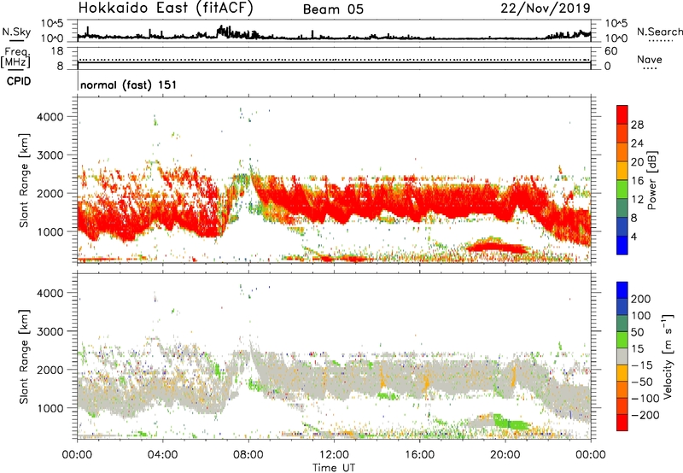Click the blue top of the velocity colorbar
The height and width of the screenshot is (473, 683).
click(x=622, y=290)
